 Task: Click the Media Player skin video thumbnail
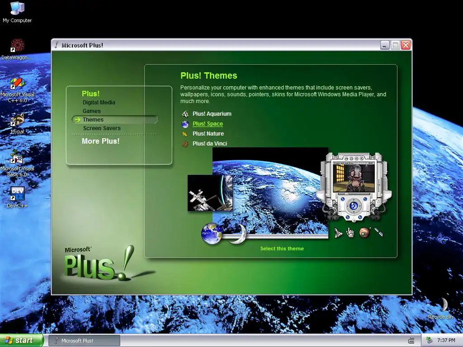pos(354,178)
